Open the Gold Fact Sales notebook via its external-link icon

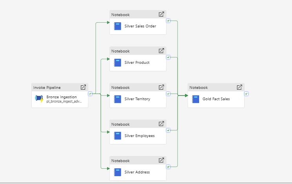[x=239, y=87]
